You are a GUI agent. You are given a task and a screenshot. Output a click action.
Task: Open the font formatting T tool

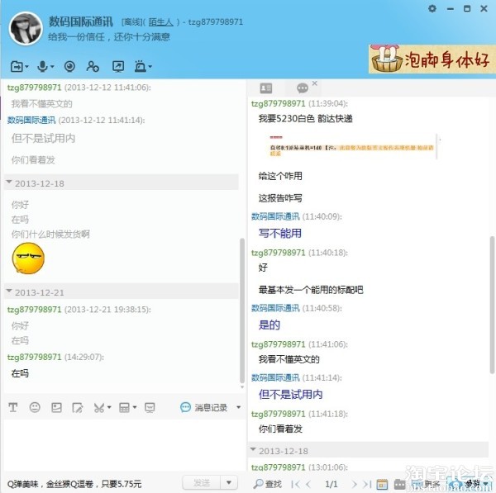coord(13,408)
